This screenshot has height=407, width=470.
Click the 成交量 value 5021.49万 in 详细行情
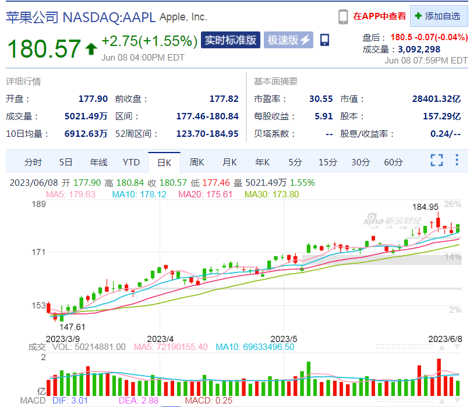click(86, 116)
